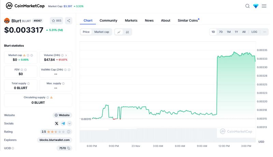The width and height of the screenshot is (273, 157).
Task: Open blocks.blurtwallet.com explorer
Action: tap(55, 140)
